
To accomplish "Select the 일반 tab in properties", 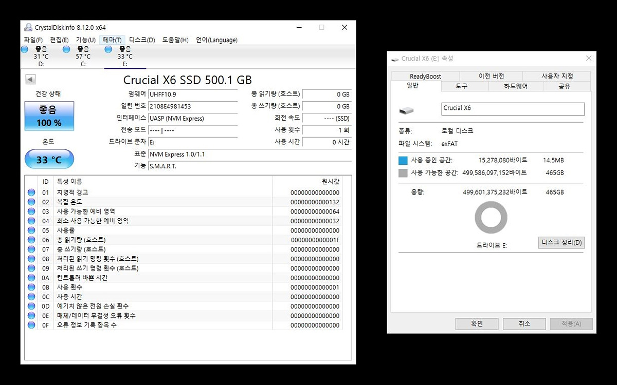I will tap(416, 86).
